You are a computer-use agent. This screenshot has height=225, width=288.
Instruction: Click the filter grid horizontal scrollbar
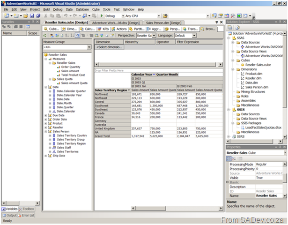[158, 65]
